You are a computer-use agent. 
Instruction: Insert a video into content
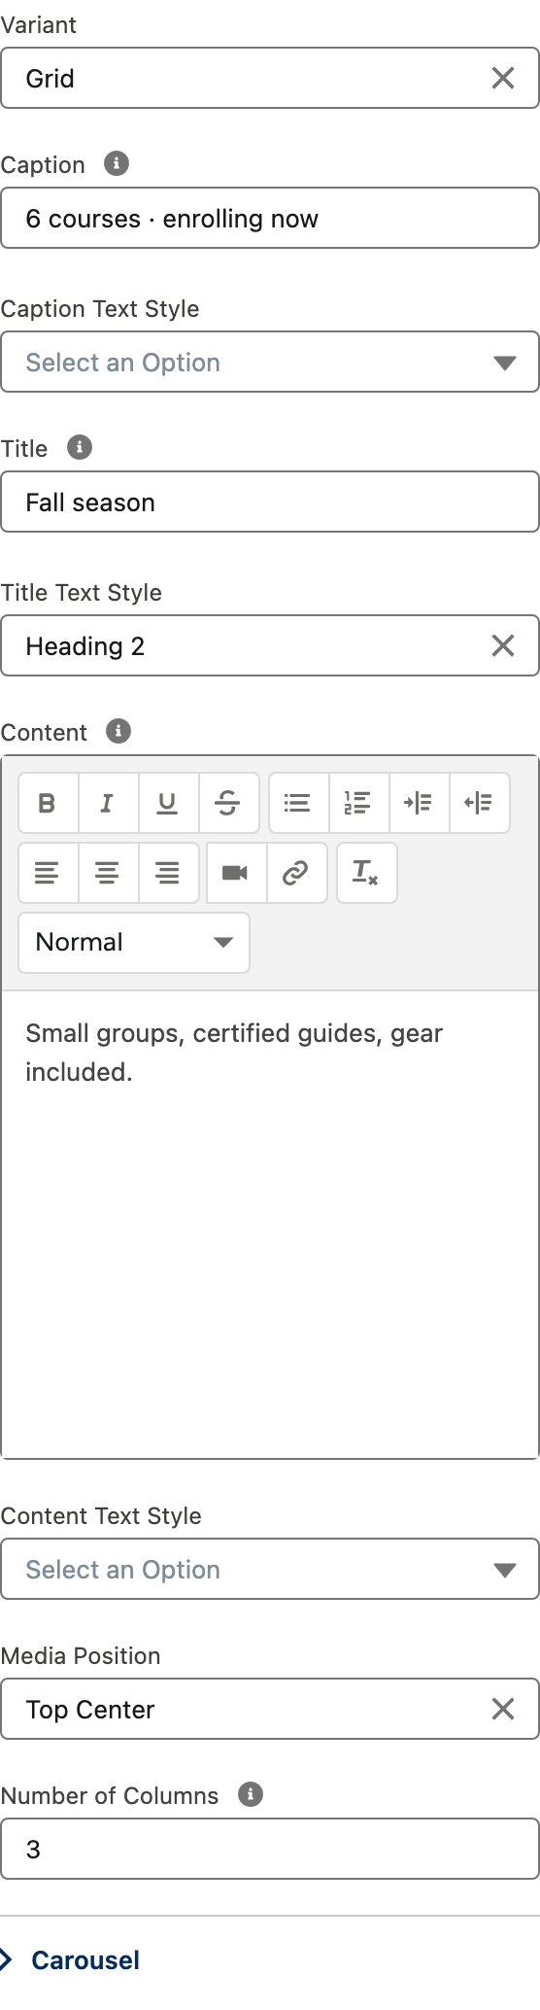[x=236, y=873]
